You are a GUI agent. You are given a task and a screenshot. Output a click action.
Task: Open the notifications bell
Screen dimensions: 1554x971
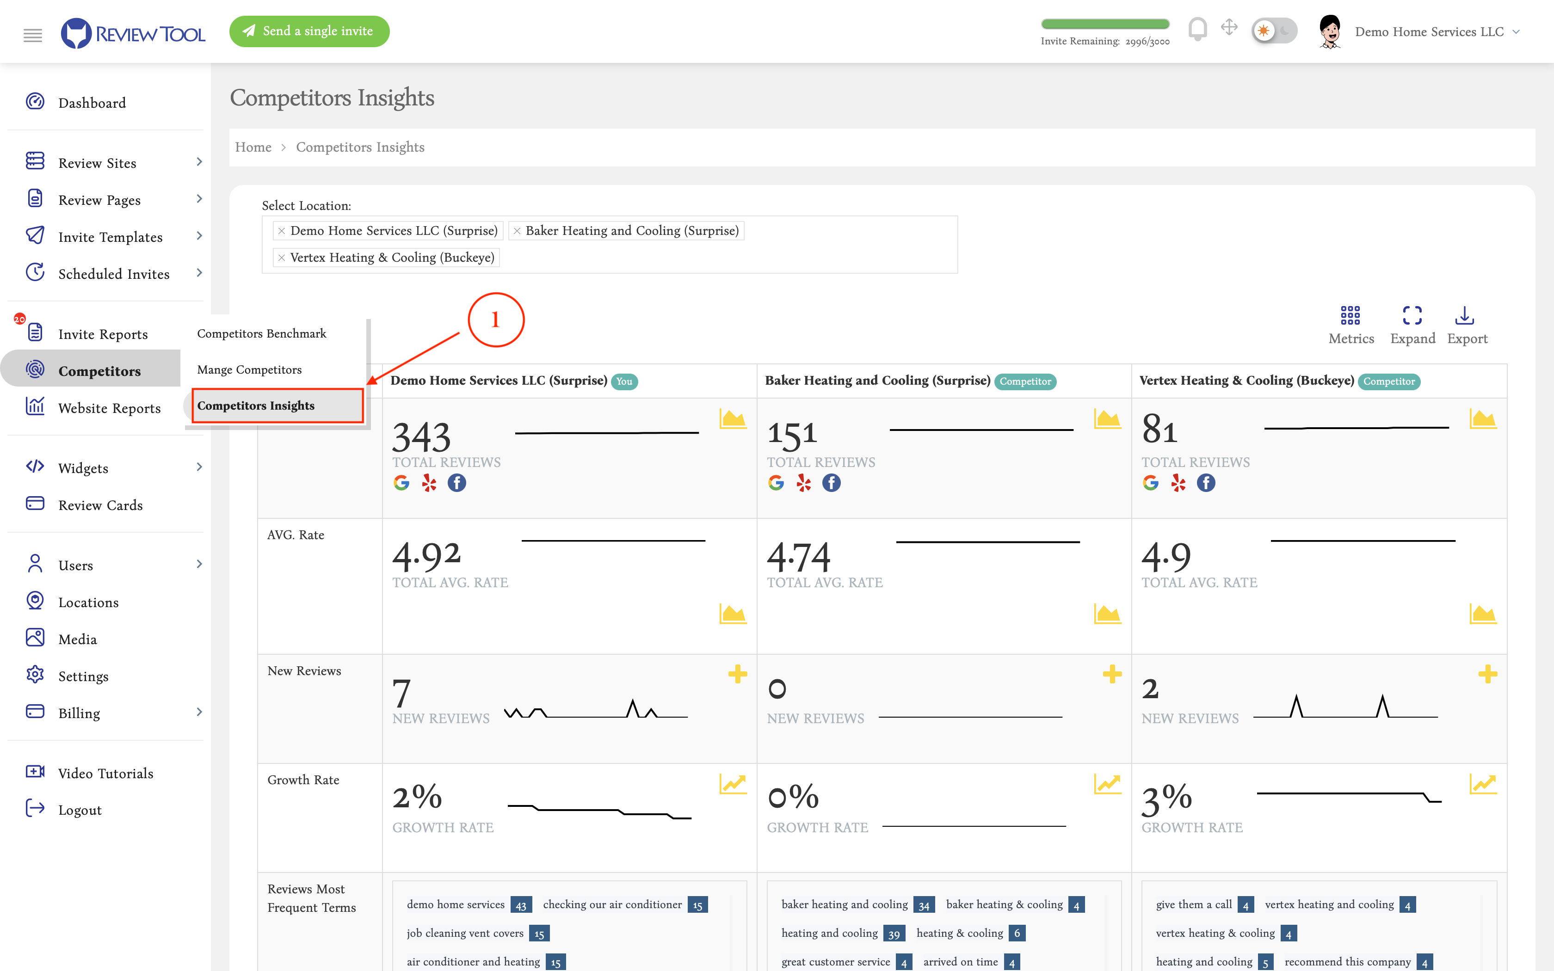point(1197,29)
